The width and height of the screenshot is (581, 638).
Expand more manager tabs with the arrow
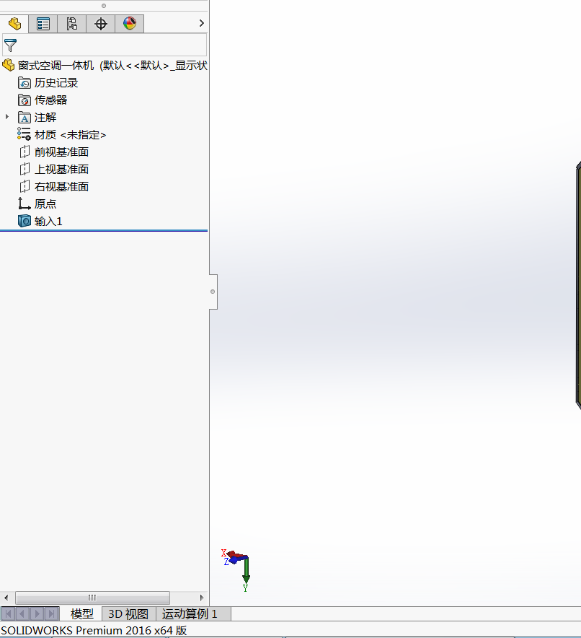[x=202, y=23]
